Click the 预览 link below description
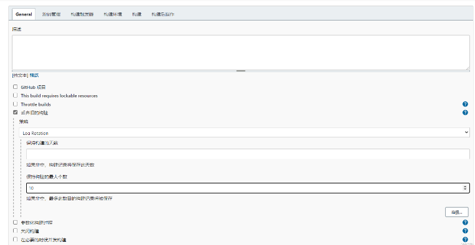The width and height of the screenshot is (475, 245). pos(34,75)
